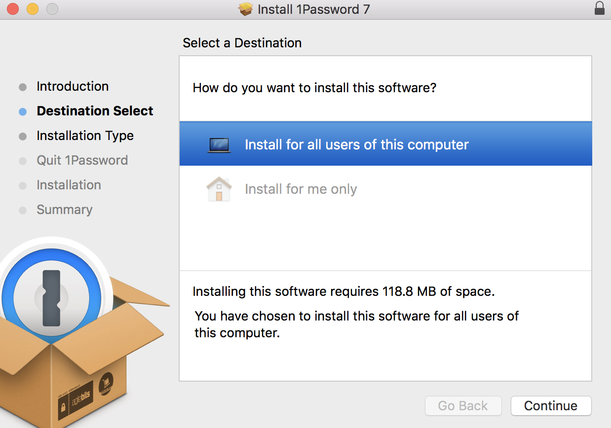Select Install for all users of this computer
Image resolution: width=611 pixels, height=428 pixels.
[356, 144]
